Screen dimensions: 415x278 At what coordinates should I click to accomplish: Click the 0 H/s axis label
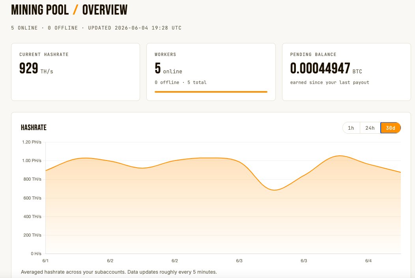point(36,254)
